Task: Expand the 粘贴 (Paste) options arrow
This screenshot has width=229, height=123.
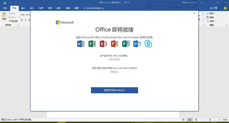Action: click(4, 21)
